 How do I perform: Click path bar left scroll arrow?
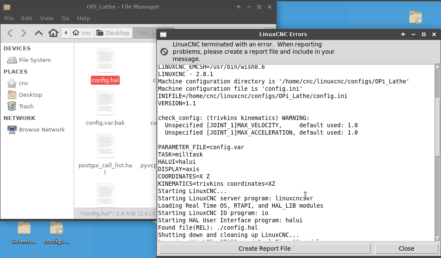tap(65, 33)
